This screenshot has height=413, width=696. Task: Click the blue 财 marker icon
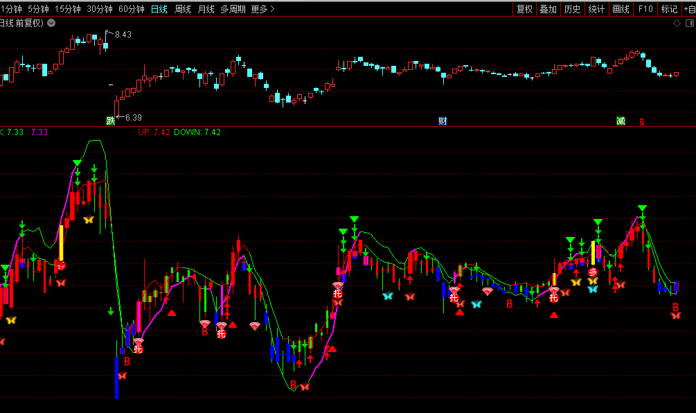pyautogui.click(x=443, y=121)
